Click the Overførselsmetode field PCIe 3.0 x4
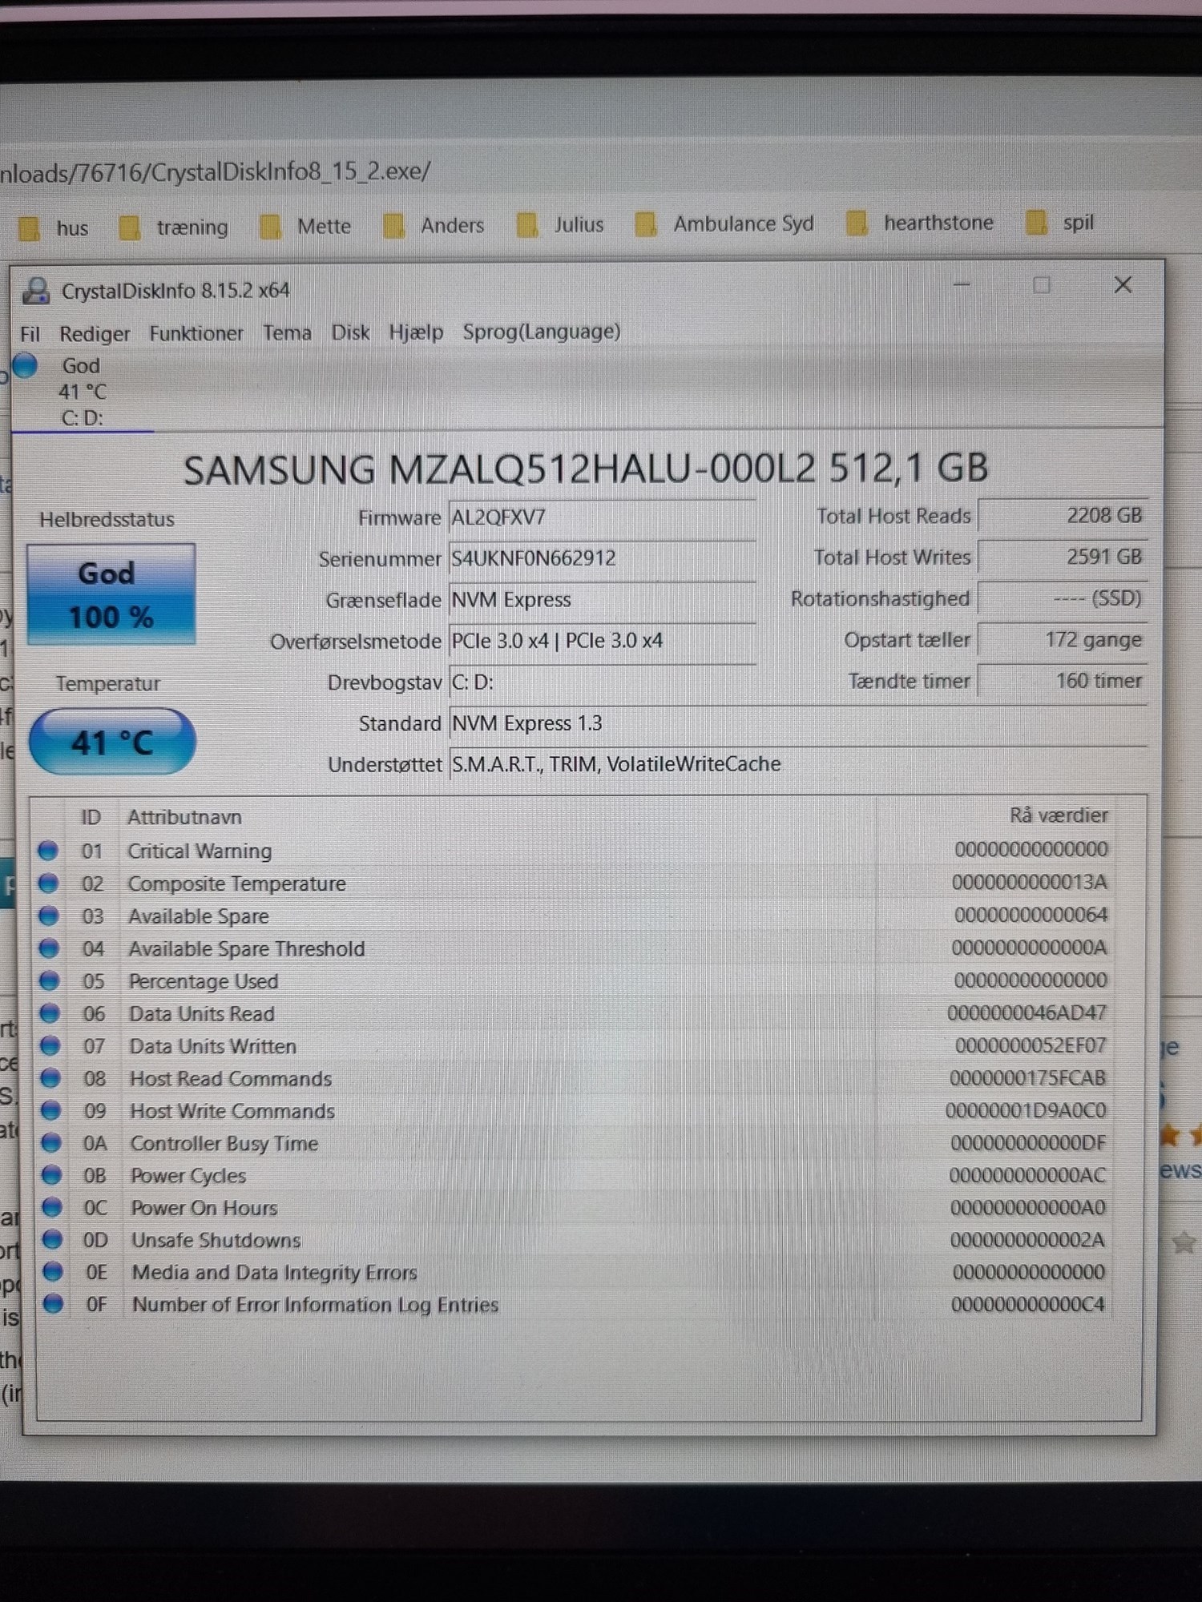 (x=602, y=641)
